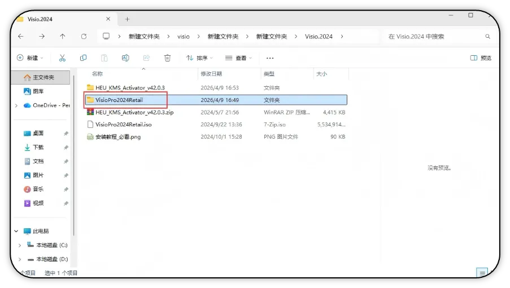
Task: Click the PC monitor icon in address bar
Action: point(106,36)
